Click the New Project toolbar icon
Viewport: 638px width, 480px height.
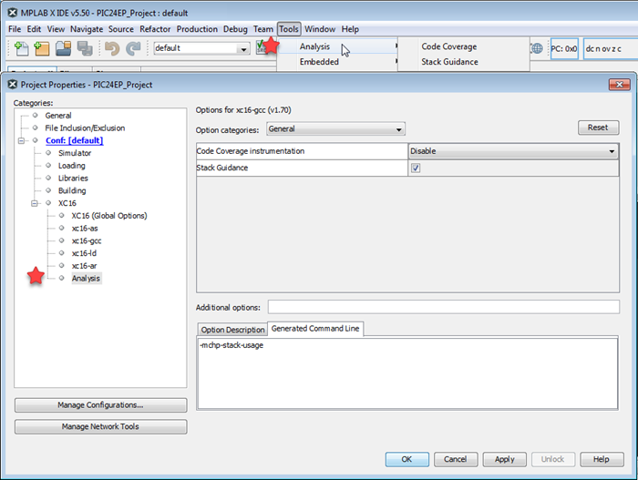pyautogui.click(x=41, y=48)
